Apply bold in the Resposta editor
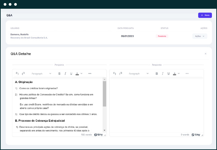This screenshot has height=150, width=217. click(156, 73)
